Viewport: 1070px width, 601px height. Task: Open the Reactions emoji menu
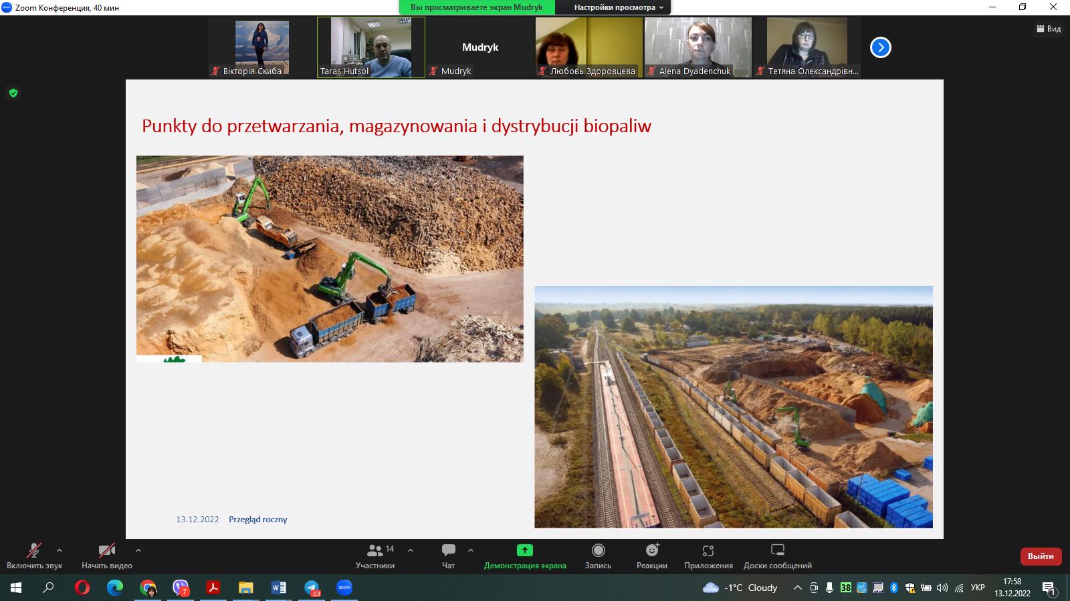pyautogui.click(x=652, y=550)
